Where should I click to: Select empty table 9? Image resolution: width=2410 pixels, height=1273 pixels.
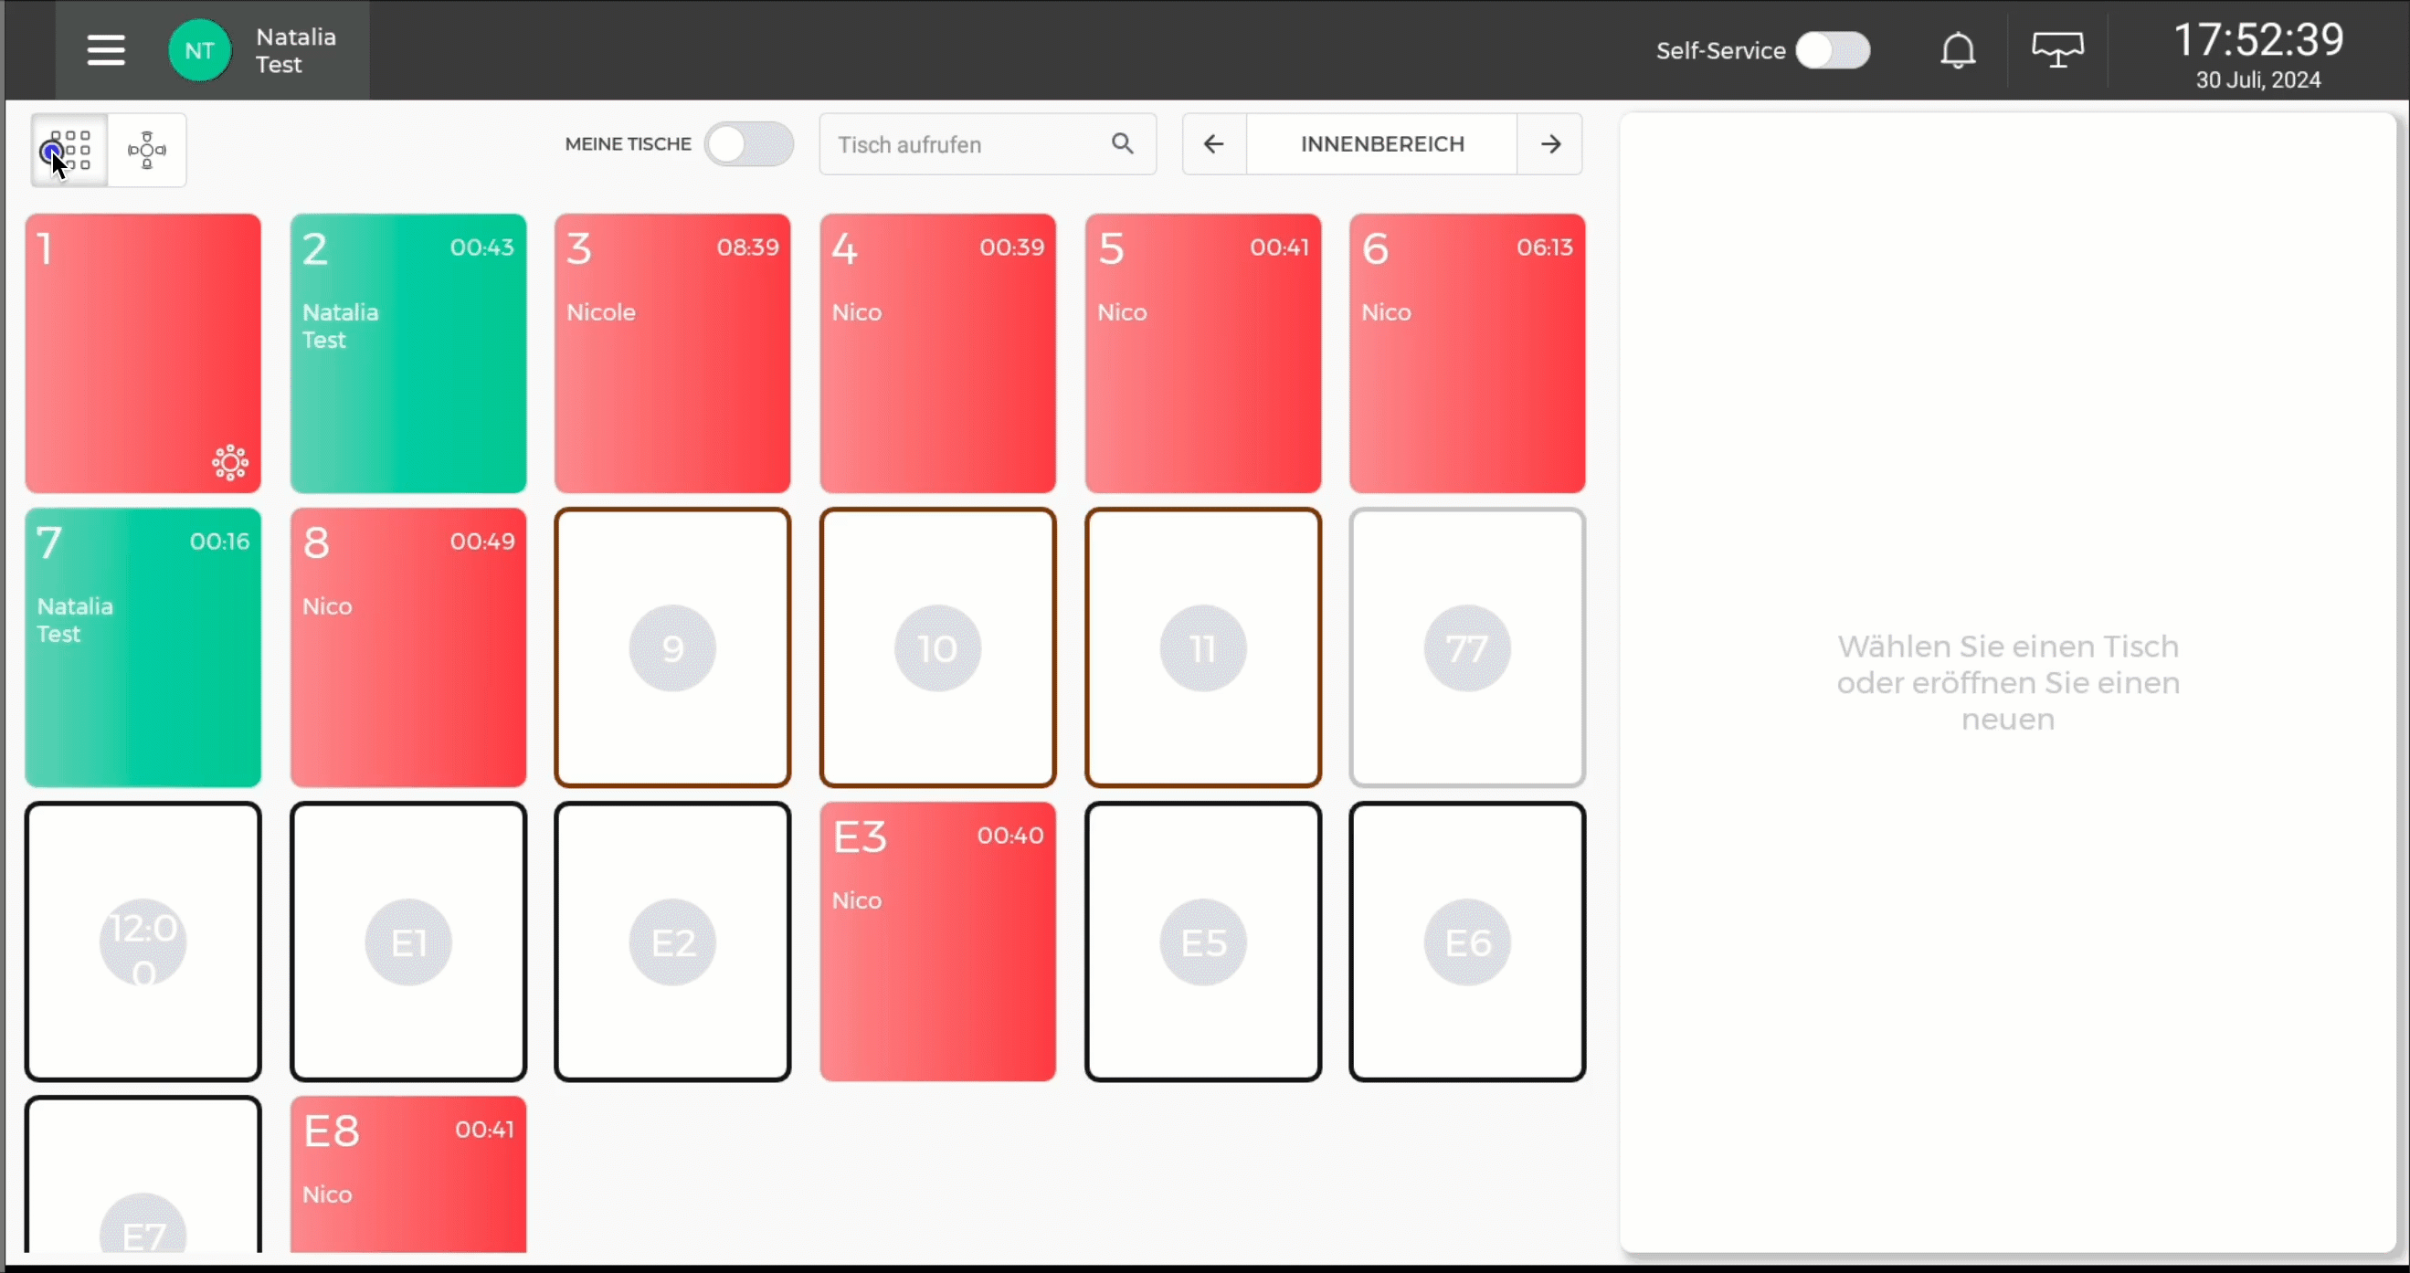pos(671,647)
